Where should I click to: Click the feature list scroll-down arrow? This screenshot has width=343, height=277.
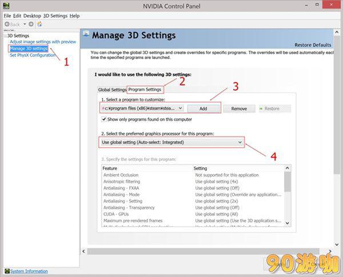288,223
